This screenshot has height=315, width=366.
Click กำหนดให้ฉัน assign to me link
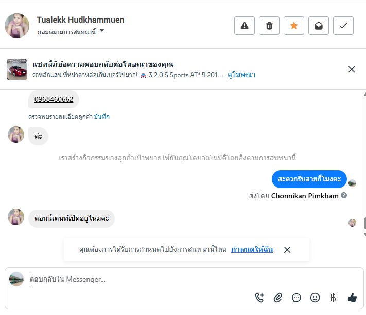click(252, 250)
